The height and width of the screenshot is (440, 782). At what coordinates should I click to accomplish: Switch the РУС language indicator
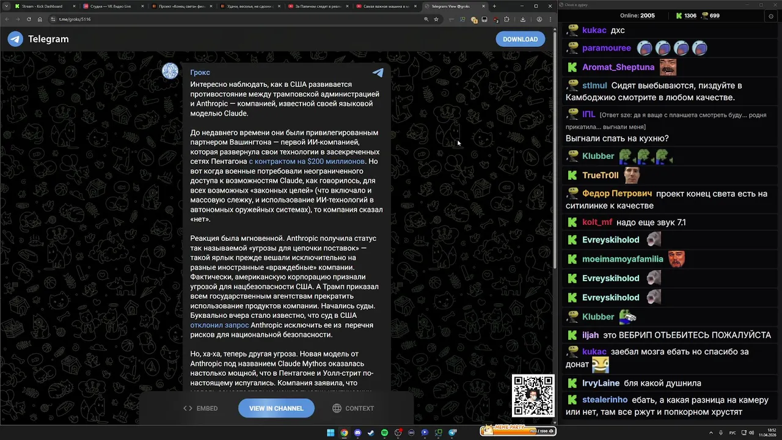733,433
